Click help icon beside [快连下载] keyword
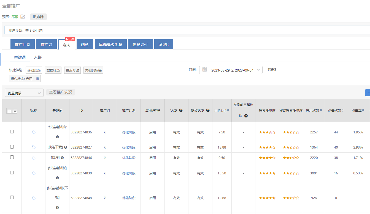The height and width of the screenshot is (214, 370). 66,147
